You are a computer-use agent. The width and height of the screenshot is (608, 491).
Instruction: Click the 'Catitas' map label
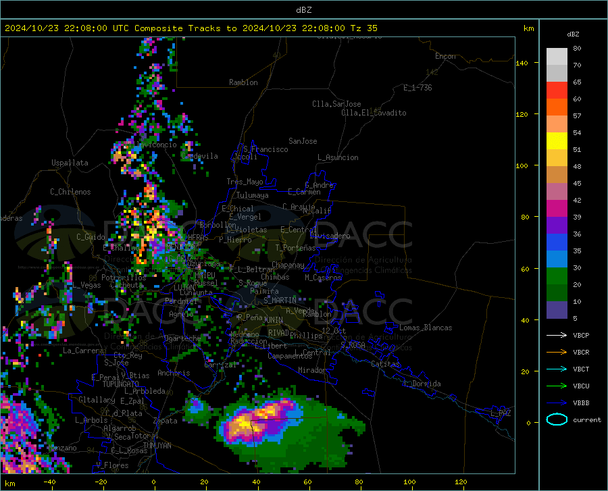coord(386,364)
